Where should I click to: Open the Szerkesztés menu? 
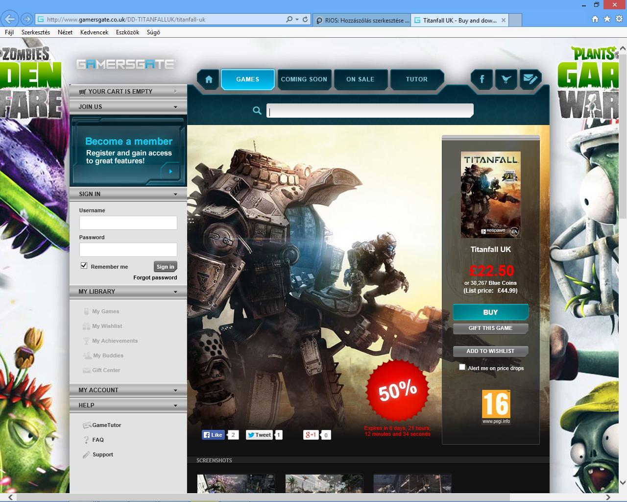pos(36,32)
